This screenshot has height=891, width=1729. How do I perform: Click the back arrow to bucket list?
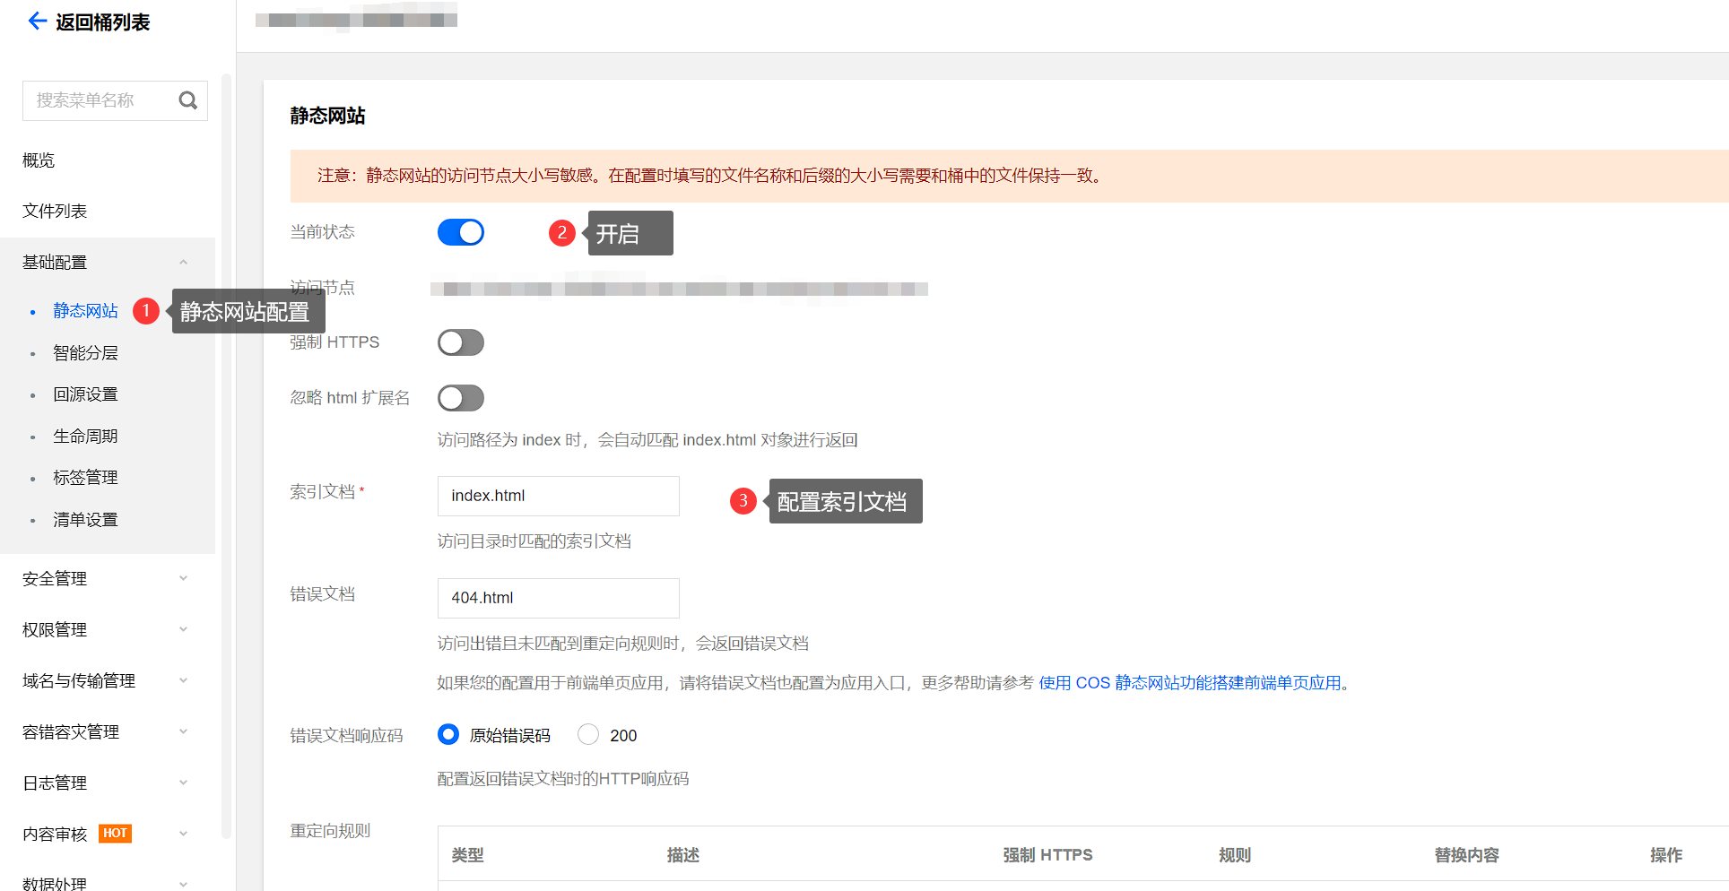tap(37, 22)
